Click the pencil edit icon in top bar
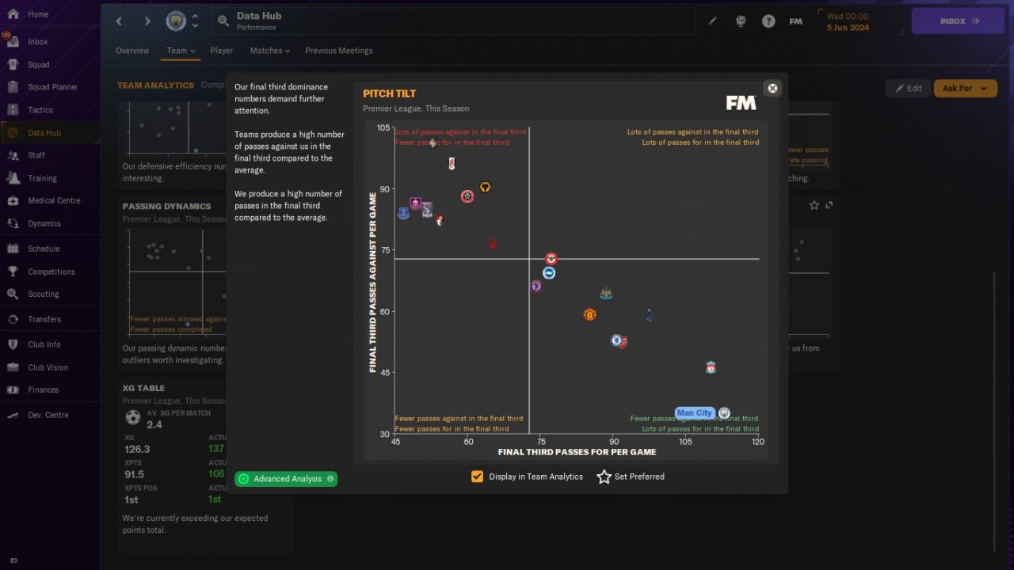The image size is (1014, 570). [712, 21]
